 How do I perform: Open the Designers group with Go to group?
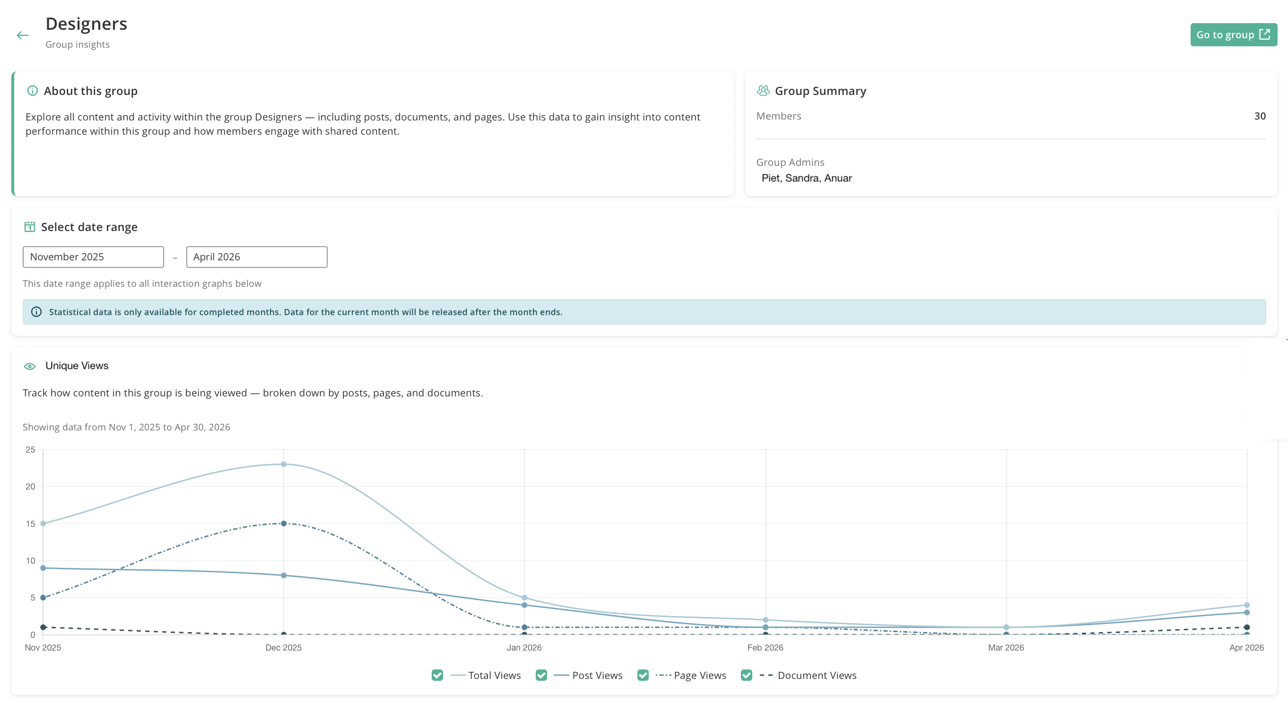(x=1234, y=34)
